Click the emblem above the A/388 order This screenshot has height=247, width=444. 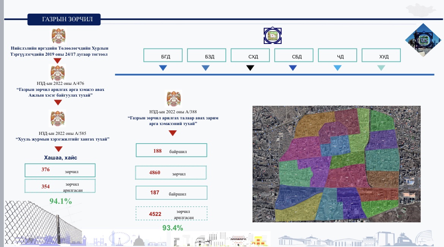point(174,99)
